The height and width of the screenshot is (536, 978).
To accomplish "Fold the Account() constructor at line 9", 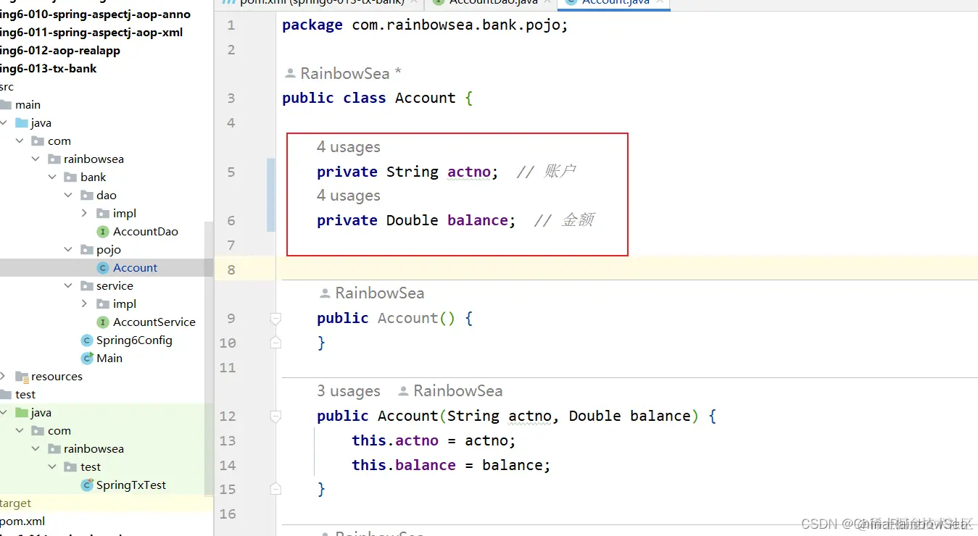I will [x=275, y=318].
